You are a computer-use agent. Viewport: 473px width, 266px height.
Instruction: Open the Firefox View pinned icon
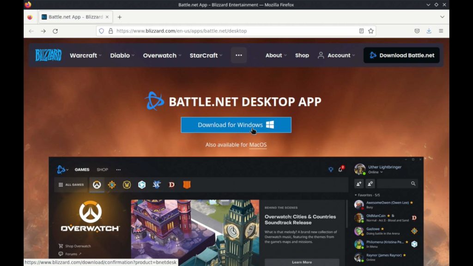30,17
